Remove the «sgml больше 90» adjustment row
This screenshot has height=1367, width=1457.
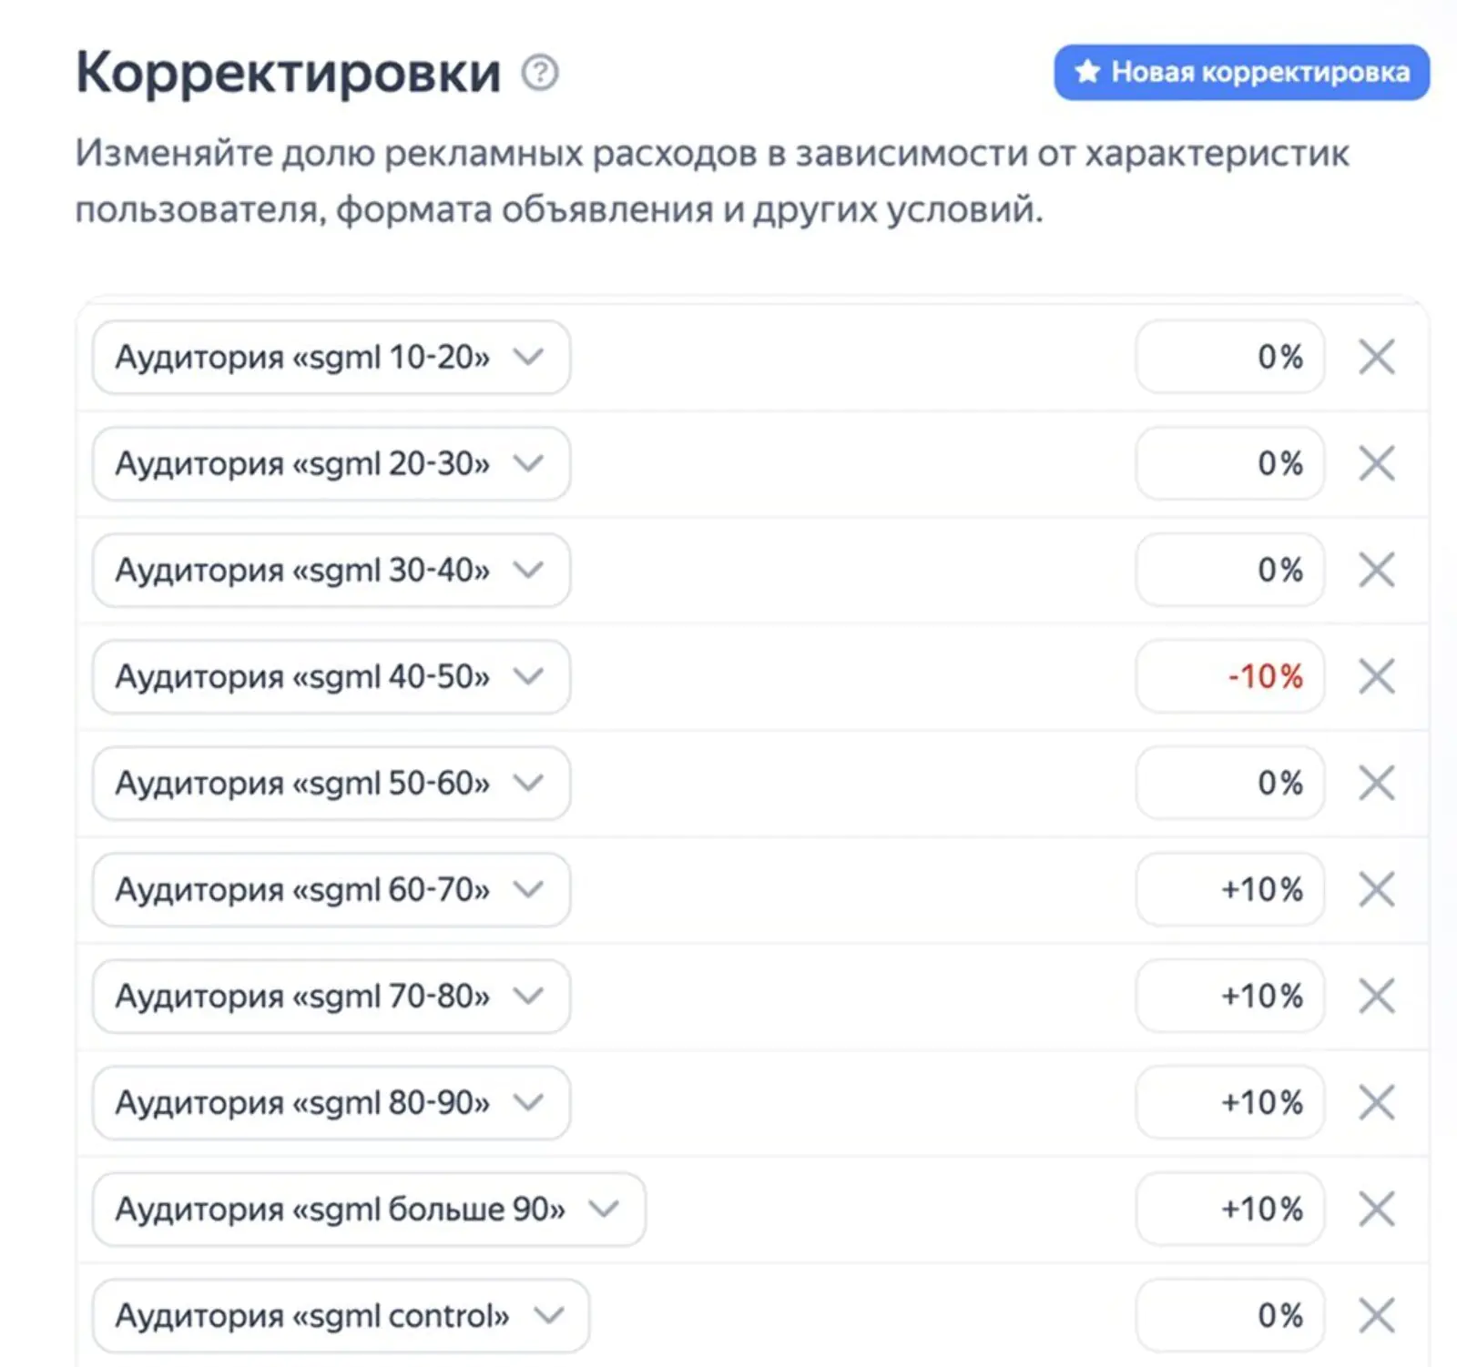pos(1377,1209)
